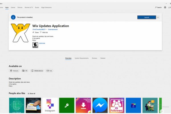Open the Instagram app tile
This screenshot has width=171, height=114.
50,105
